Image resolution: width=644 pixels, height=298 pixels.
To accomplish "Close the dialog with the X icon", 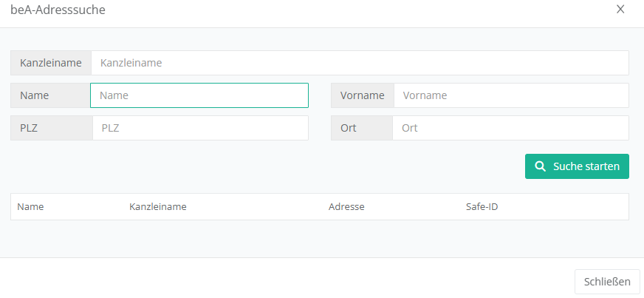I will (x=620, y=10).
